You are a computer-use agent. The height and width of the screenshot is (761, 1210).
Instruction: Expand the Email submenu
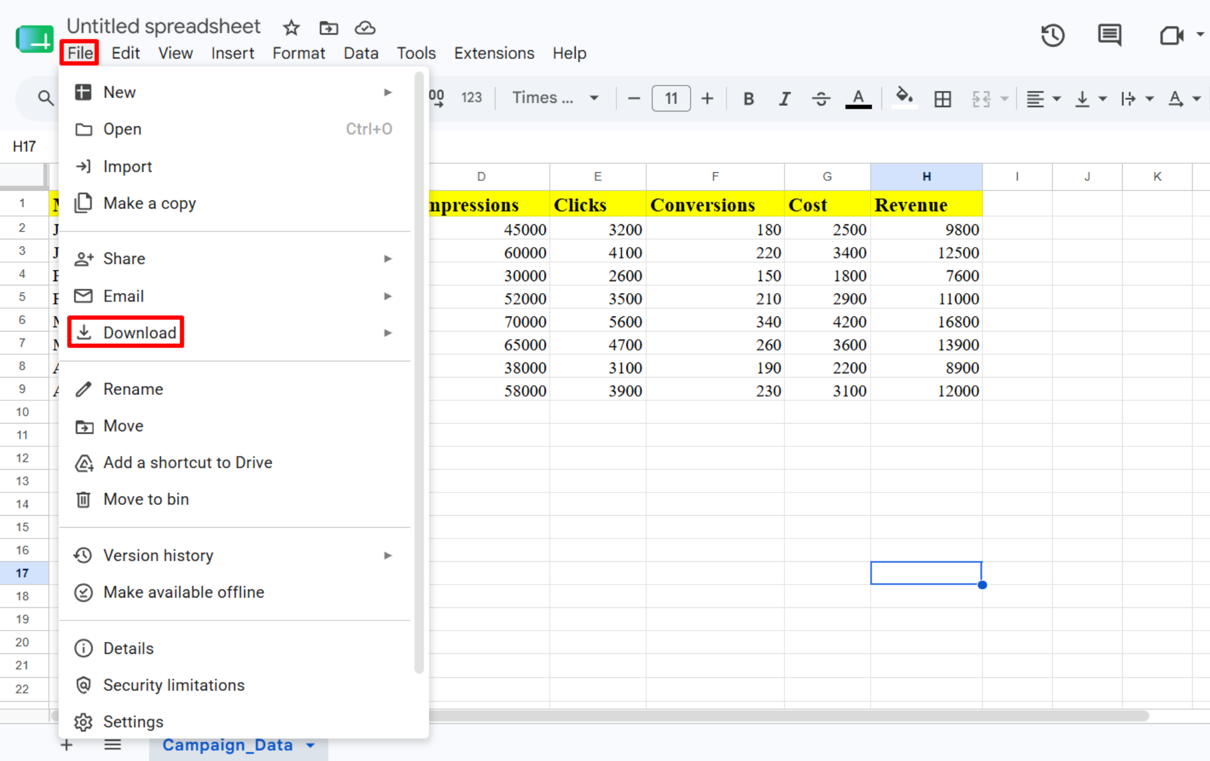(235, 296)
